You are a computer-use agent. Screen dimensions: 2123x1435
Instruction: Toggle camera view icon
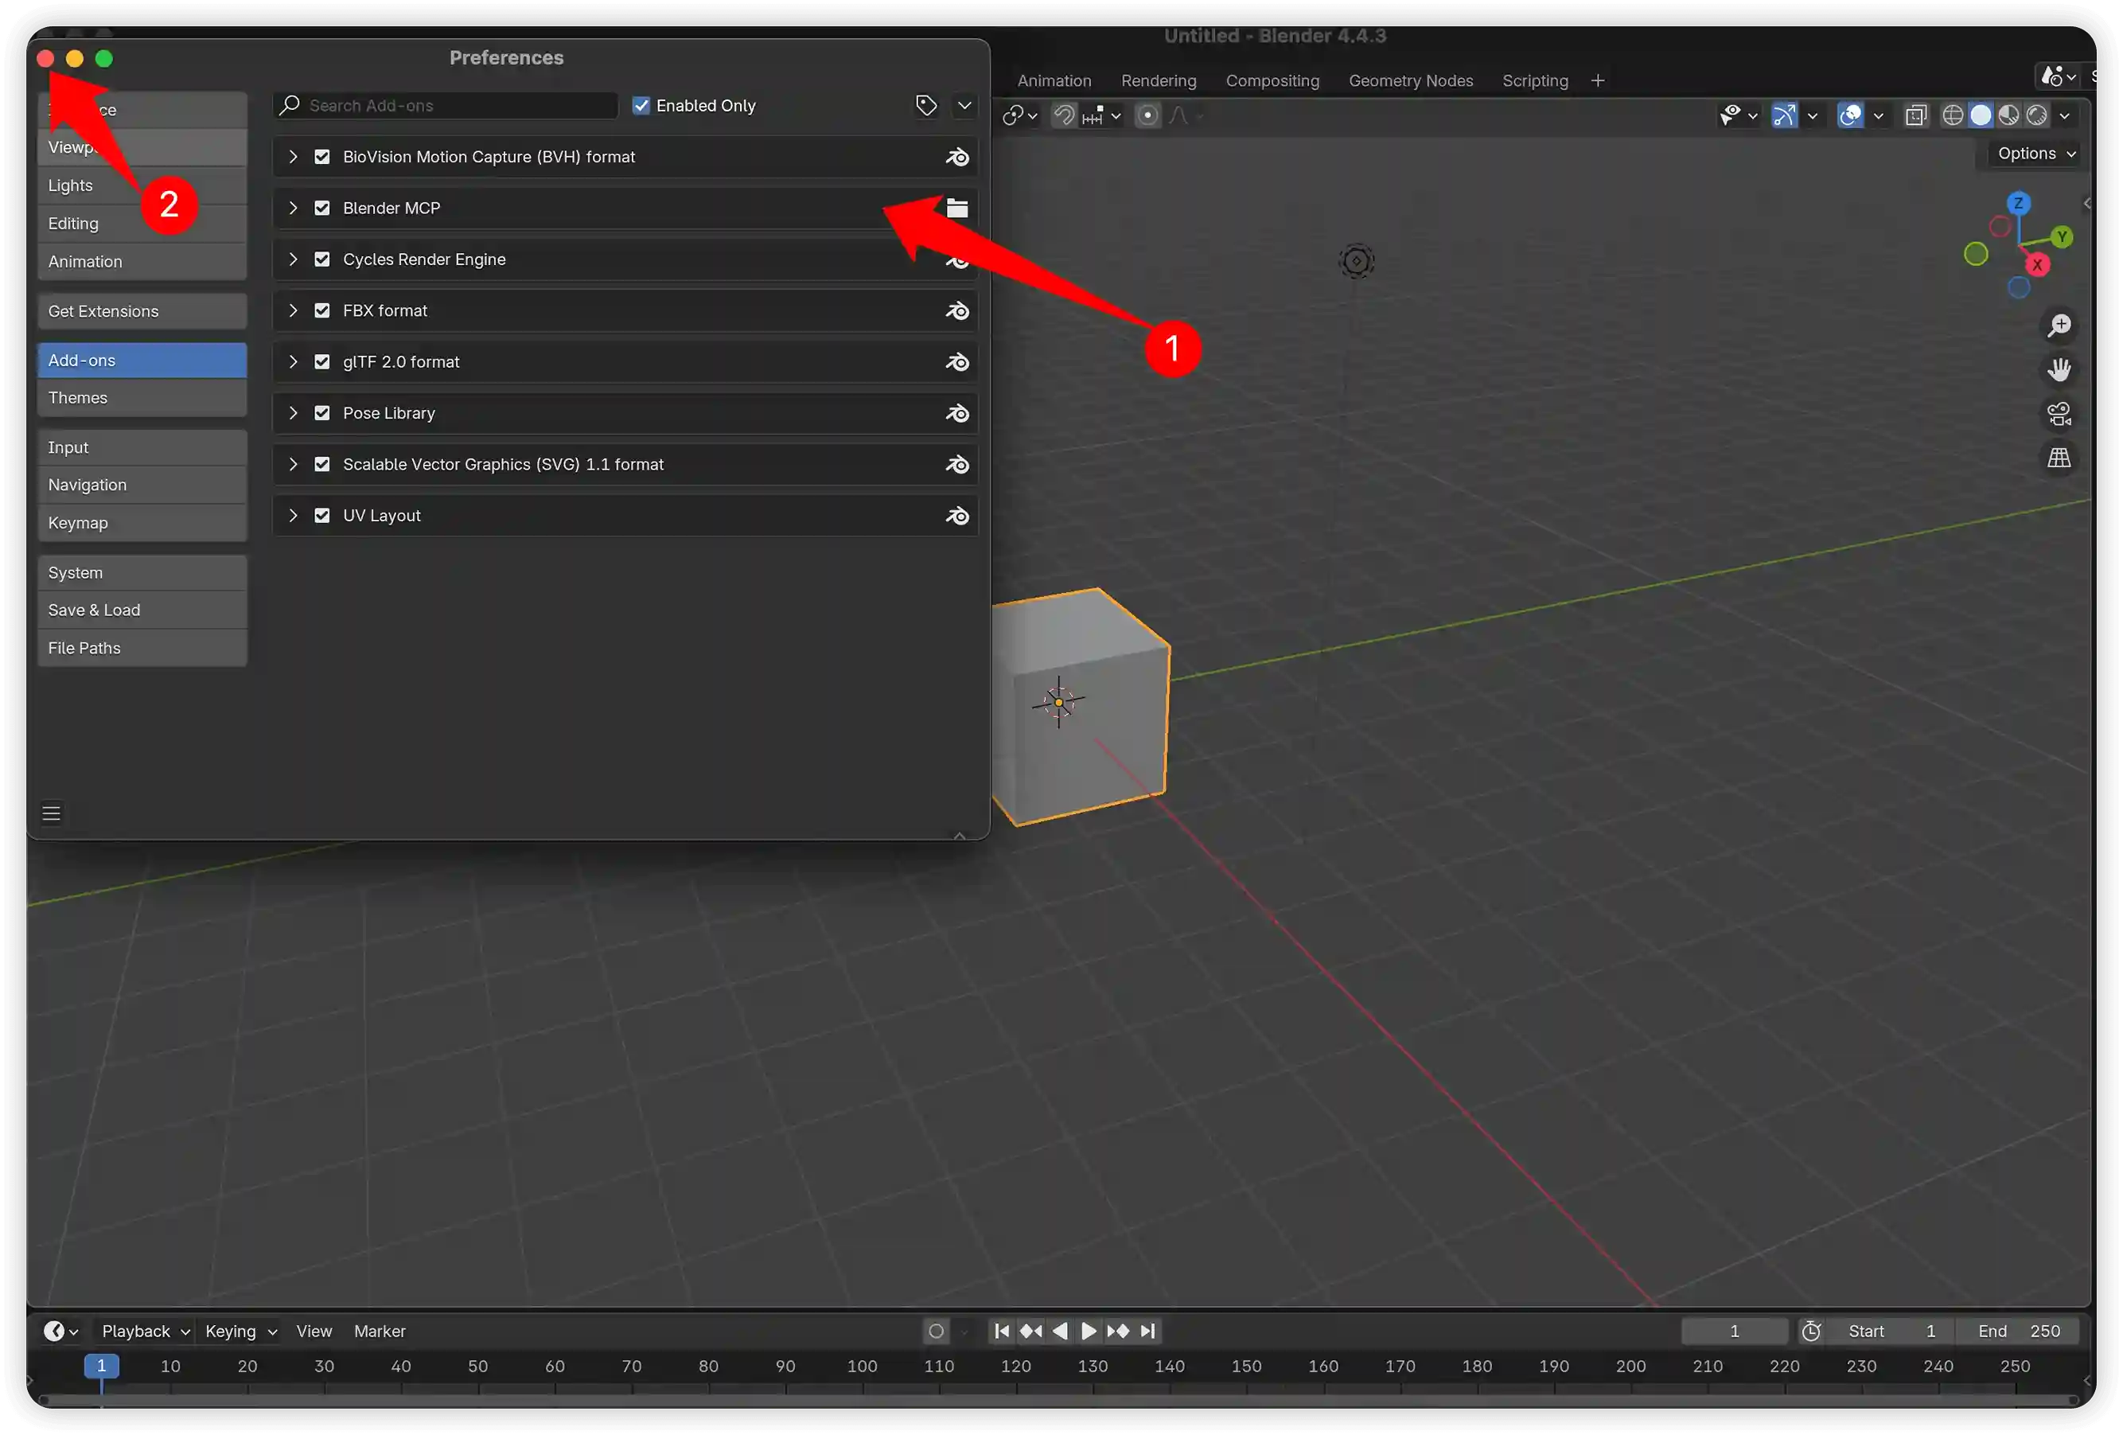click(x=2059, y=414)
